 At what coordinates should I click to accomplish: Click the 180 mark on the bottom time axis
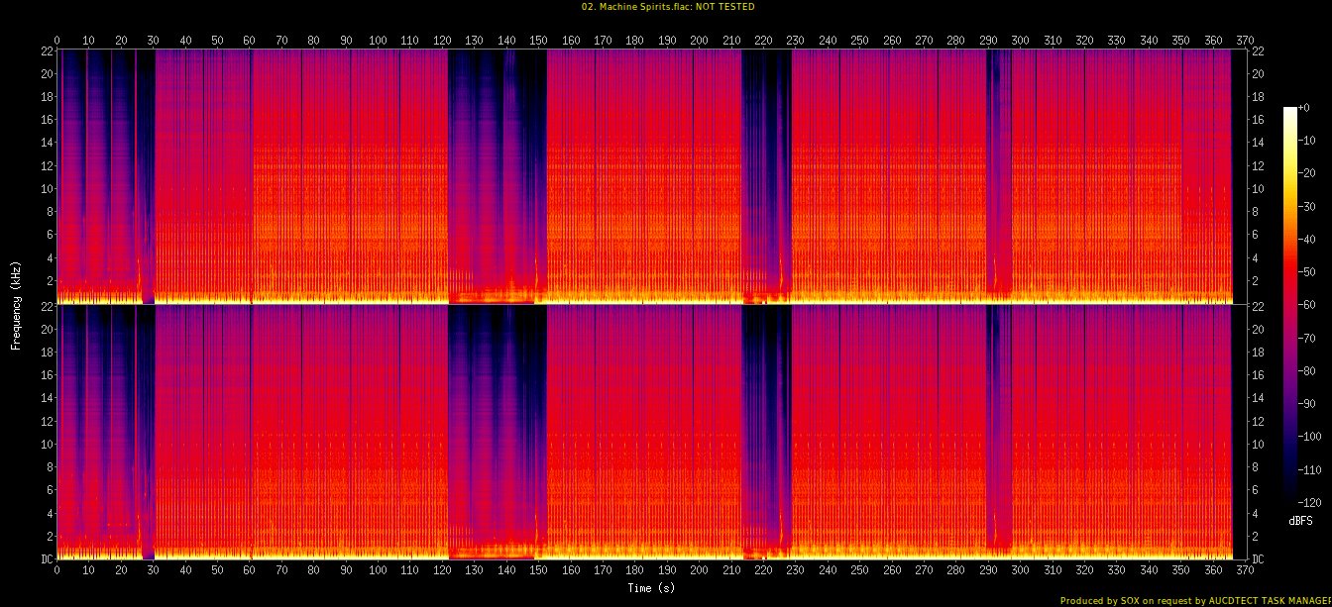635,570
